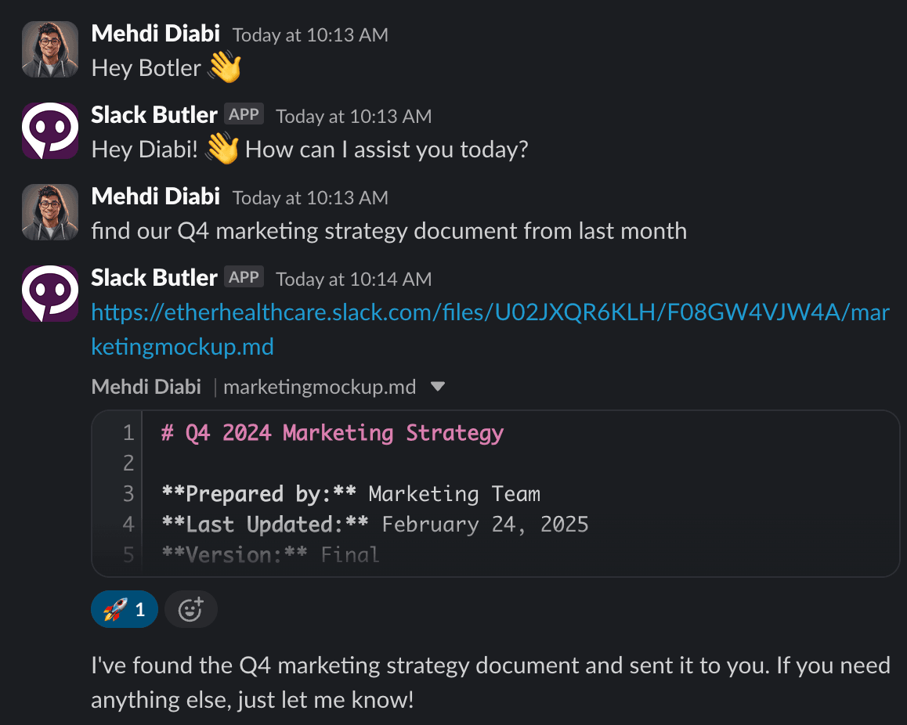907x725 pixels.
Task: Click Slack Butler name on greeting reply
Action: [154, 115]
